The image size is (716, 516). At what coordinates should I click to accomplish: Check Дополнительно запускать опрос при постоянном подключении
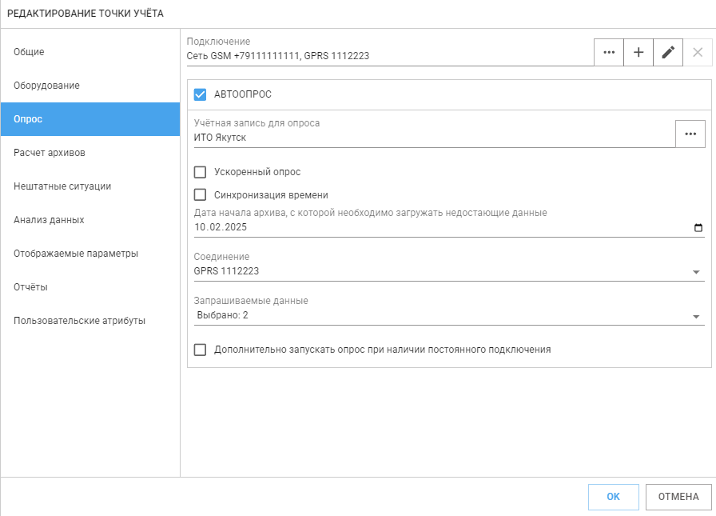click(200, 350)
